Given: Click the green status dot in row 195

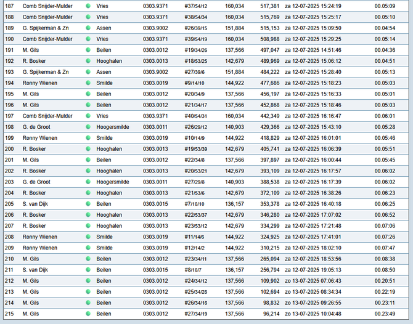Looking at the screenshot, I should (88, 94).
